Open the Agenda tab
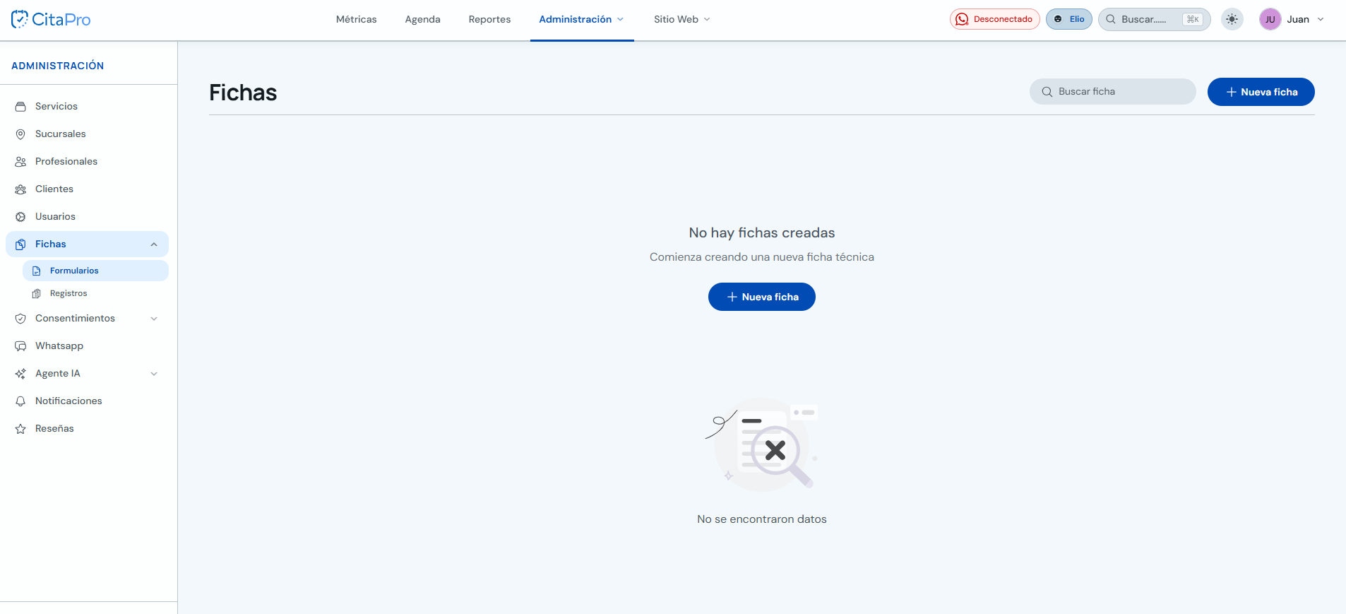1346x614 pixels. [x=422, y=19]
